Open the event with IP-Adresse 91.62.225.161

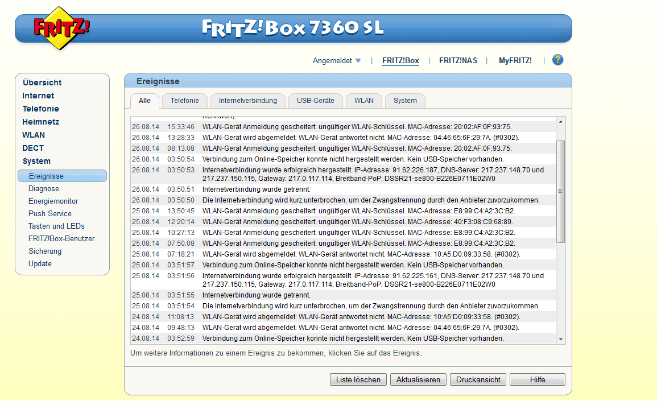point(343,280)
